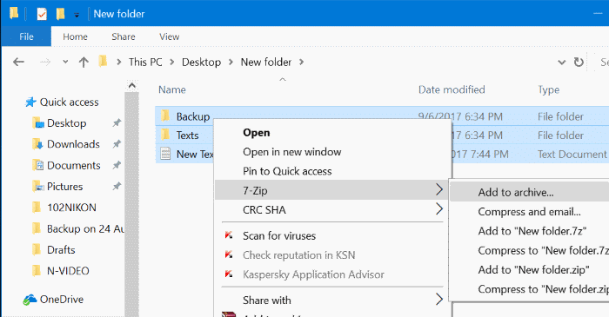609x317 pixels.
Task: Open Backup on 24 Au folder in sidebar
Action: pos(85,228)
